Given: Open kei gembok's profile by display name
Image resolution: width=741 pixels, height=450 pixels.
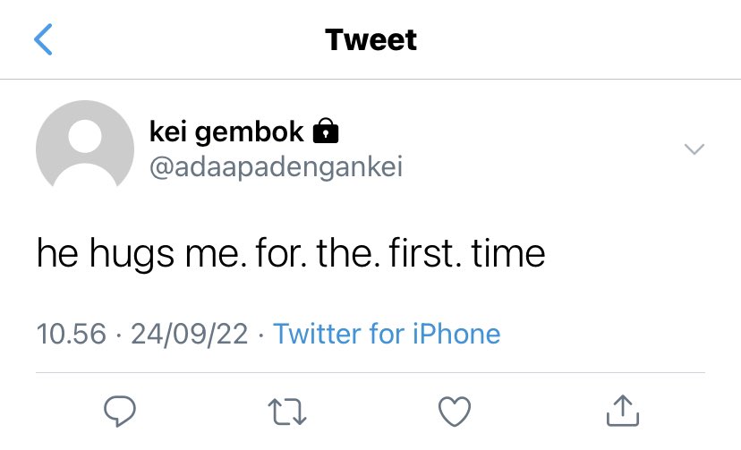Looking at the screenshot, I should (226, 132).
